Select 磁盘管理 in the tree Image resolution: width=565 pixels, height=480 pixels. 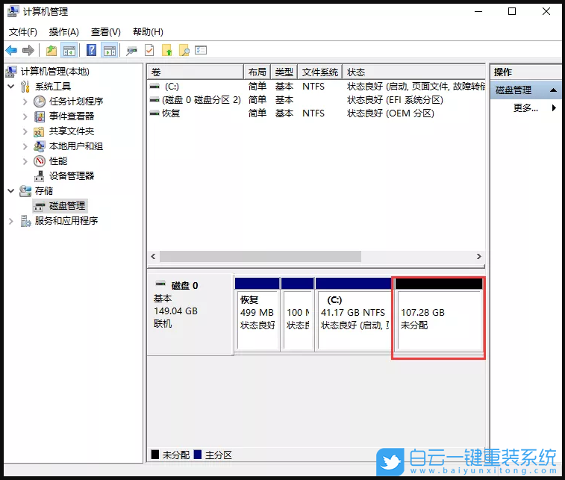click(67, 206)
